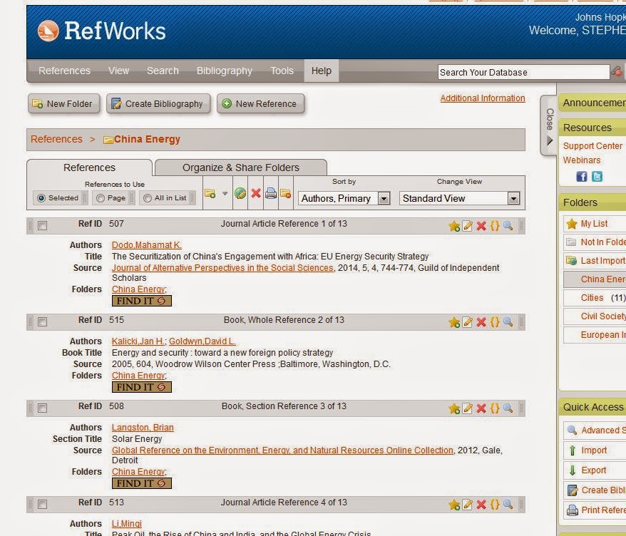Screen dimensions: 626x536
Task: Open the Search menu
Action: click(x=163, y=71)
